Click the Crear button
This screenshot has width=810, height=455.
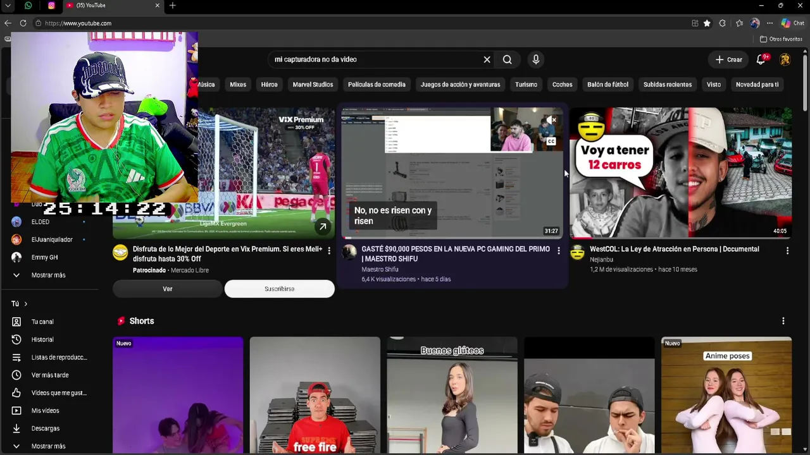point(728,59)
